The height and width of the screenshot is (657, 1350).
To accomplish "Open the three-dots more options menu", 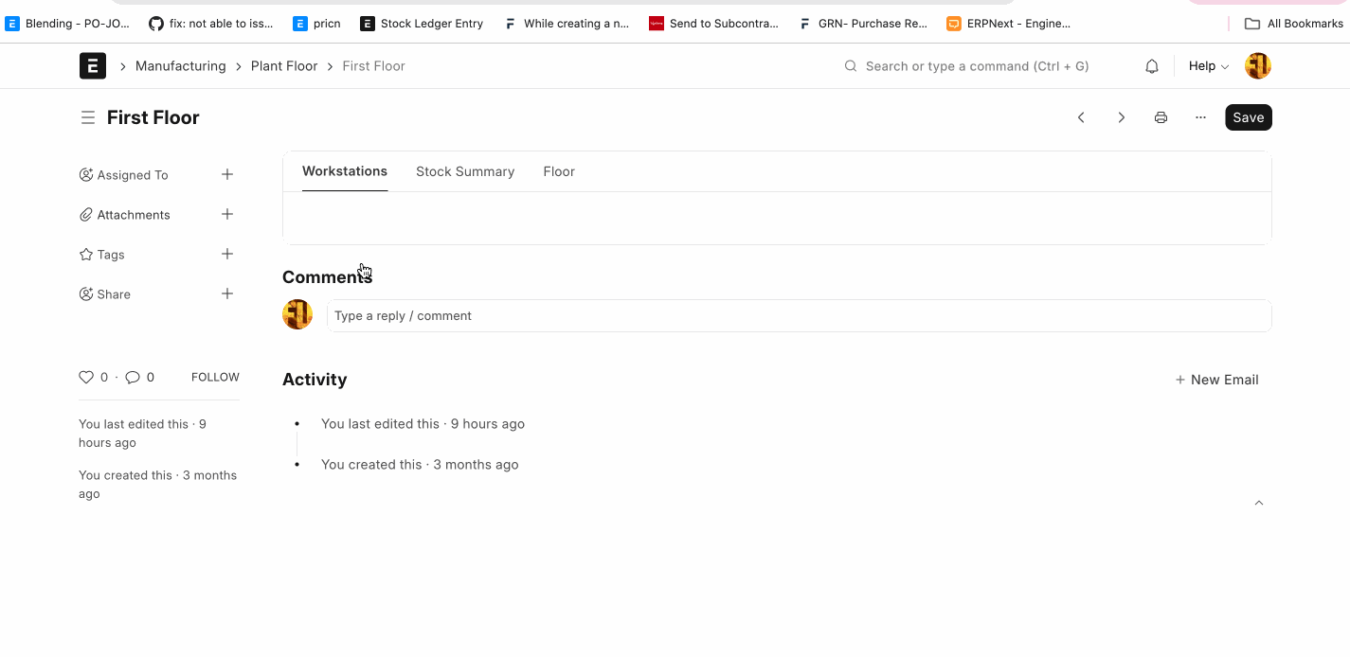I will point(1200,117).
